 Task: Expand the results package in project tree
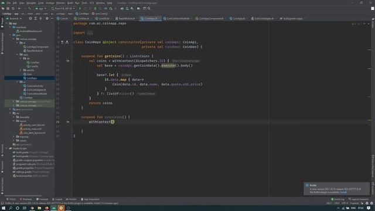click(21, 70)
